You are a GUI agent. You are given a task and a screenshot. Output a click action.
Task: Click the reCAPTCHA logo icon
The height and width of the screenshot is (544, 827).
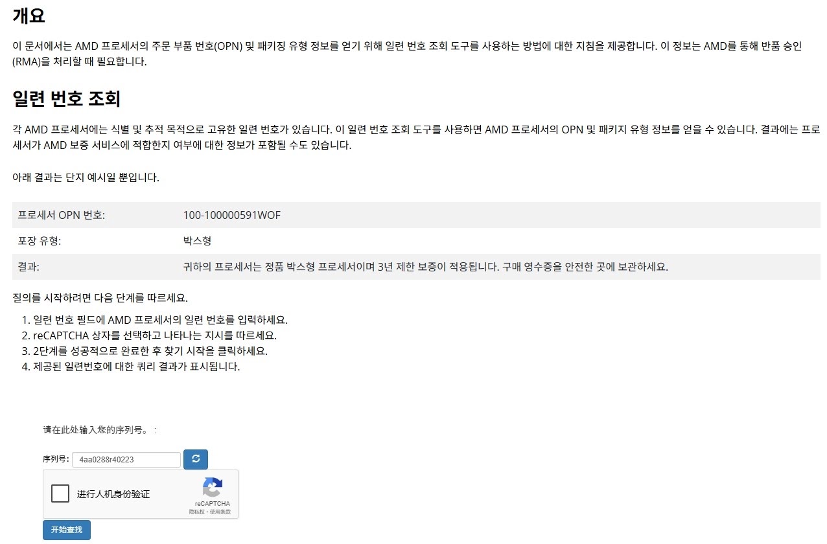tap(213, 488)
